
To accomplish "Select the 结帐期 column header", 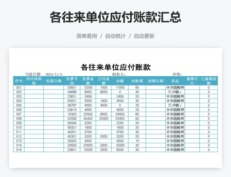I will 137,81.
